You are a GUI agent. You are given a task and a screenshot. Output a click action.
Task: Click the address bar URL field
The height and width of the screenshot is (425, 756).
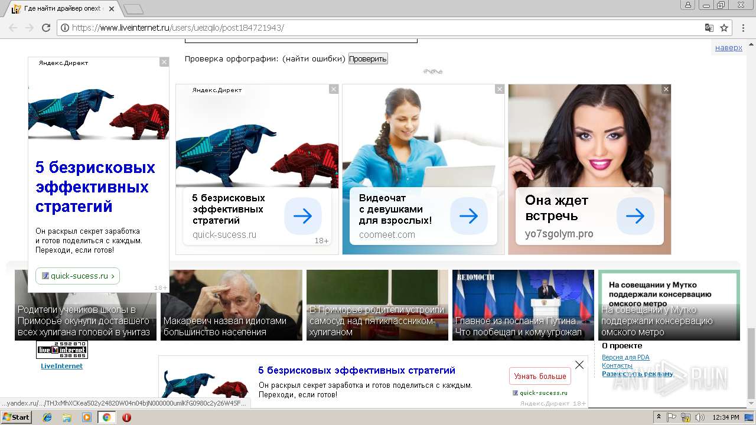pos(378,28)
